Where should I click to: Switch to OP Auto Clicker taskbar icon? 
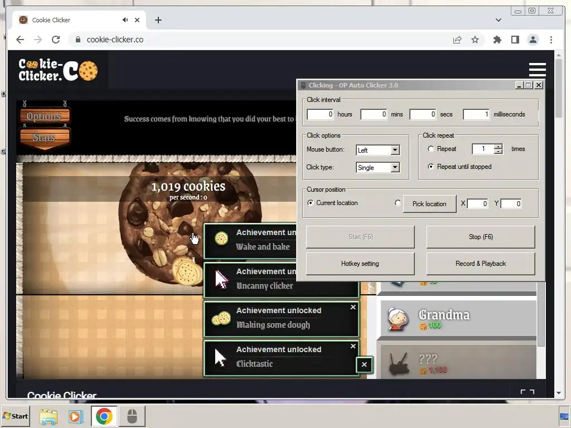tap(132, 416)
